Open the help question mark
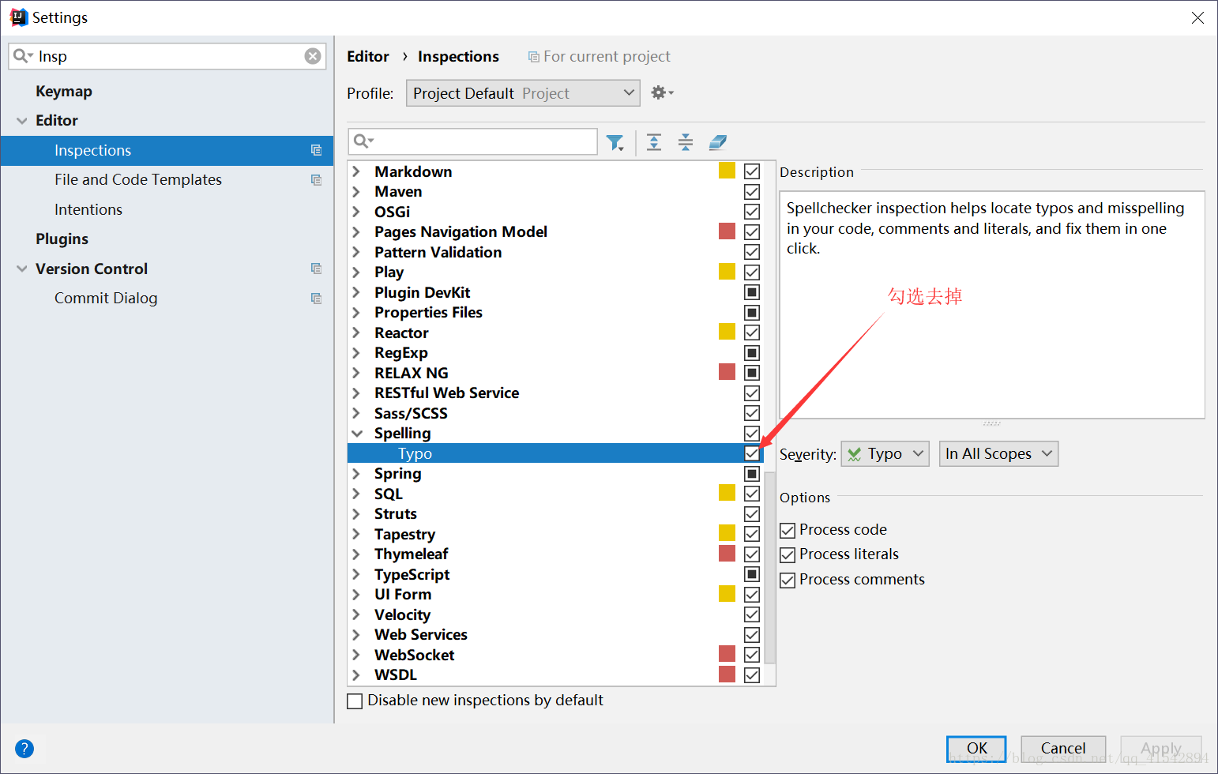The image size is (1218, 774). 24,748
